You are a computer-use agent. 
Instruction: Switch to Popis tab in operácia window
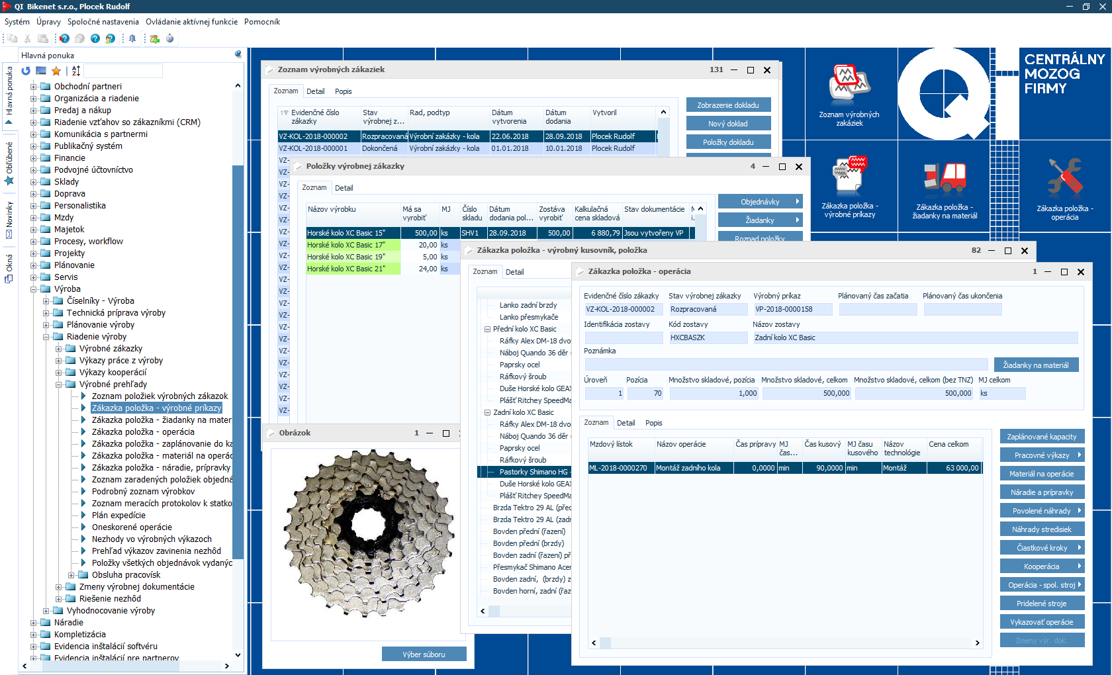653,423
